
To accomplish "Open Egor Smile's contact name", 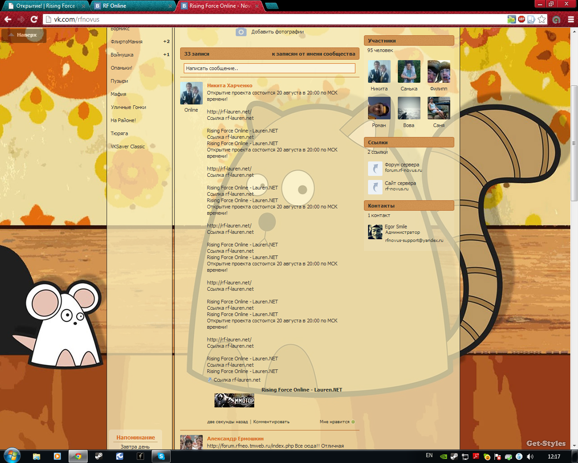I will point(396,227).
